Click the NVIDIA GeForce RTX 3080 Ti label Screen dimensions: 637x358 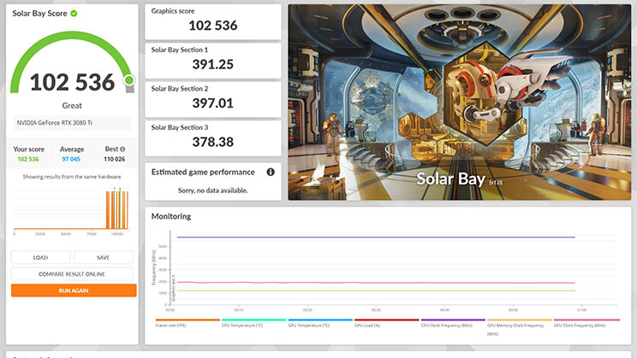(73, 123)
